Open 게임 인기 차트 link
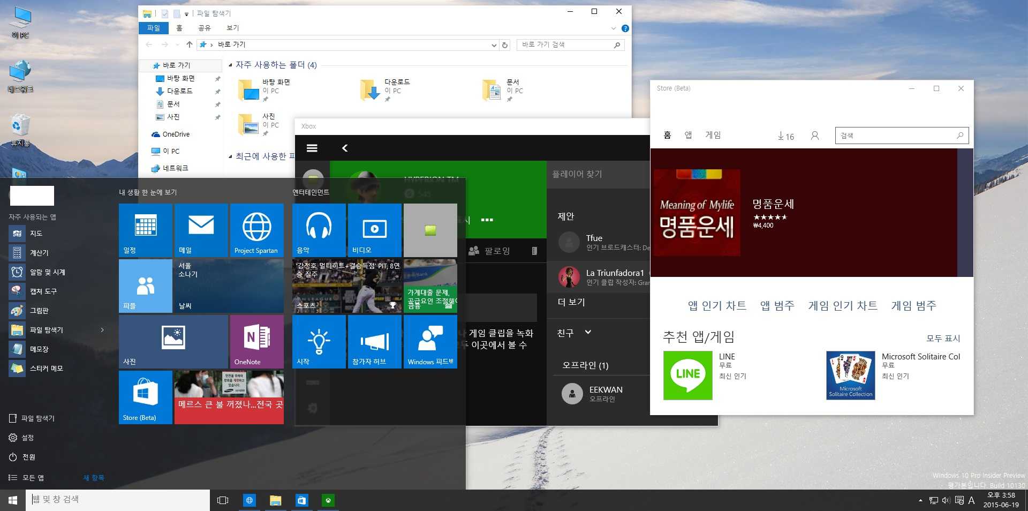The width and height of the screenshot is (1028, 511). pos(843,306)
